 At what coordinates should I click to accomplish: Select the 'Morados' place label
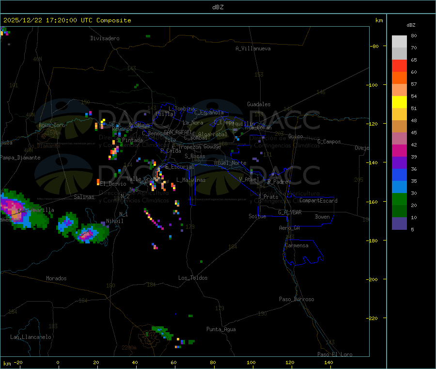[56, 278]
